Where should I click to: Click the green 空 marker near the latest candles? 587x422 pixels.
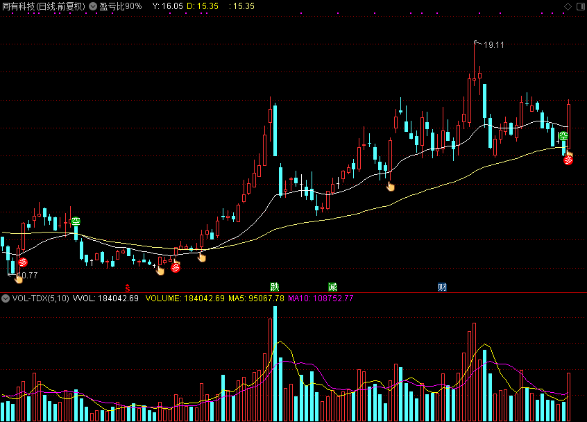pyautogui.click(x=563, y=137)
